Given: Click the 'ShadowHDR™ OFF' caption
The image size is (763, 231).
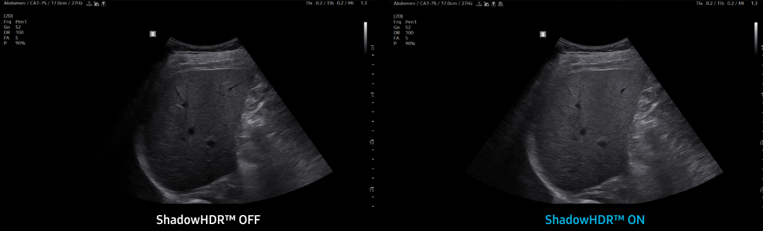Looking at the screenshot, I should click(209, 220).
